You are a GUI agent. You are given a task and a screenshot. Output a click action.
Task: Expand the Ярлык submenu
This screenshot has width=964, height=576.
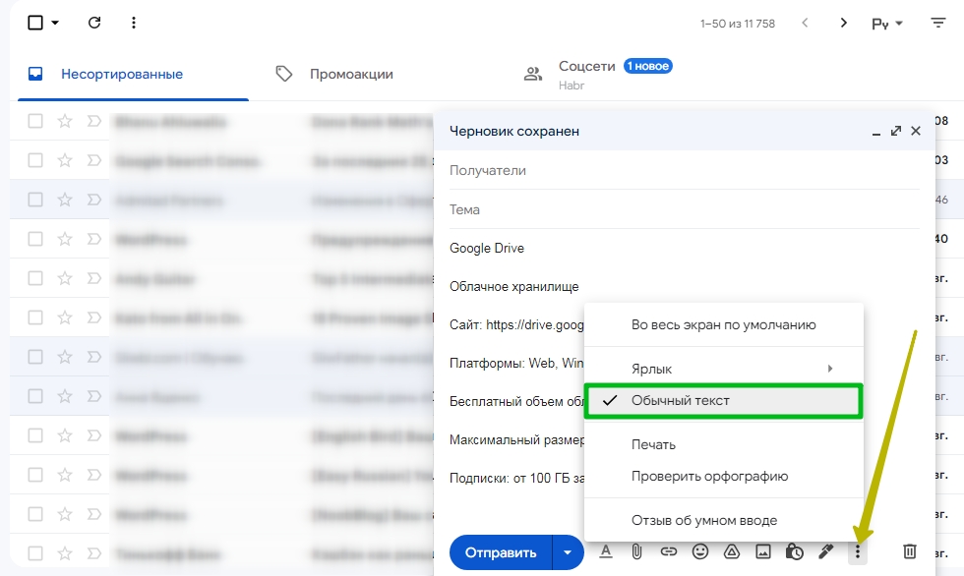(724, 369)
